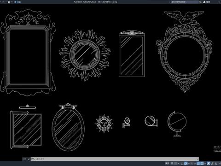Toggle annotation auto-scale icon in status bar
Image resolution: width=221 pixels, height=166 pixels.
tap(212, 163)
